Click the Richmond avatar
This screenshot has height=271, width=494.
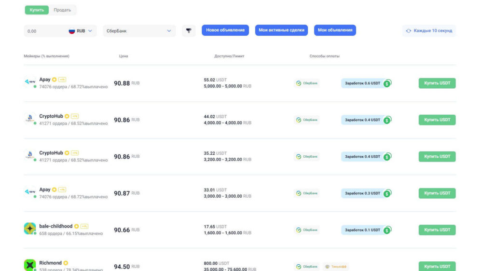[30, 265]
